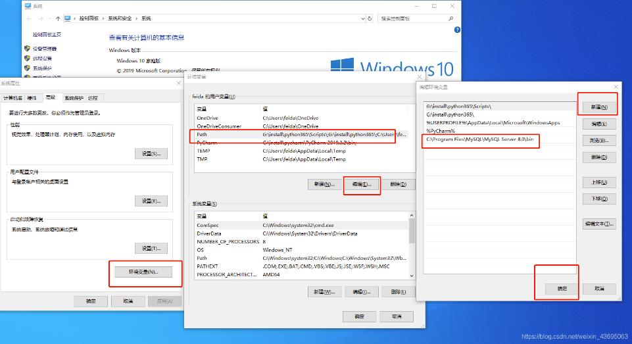632x344 pixels.
Task: Click 上移(U) to move entry up
Action: coord(599,182)
